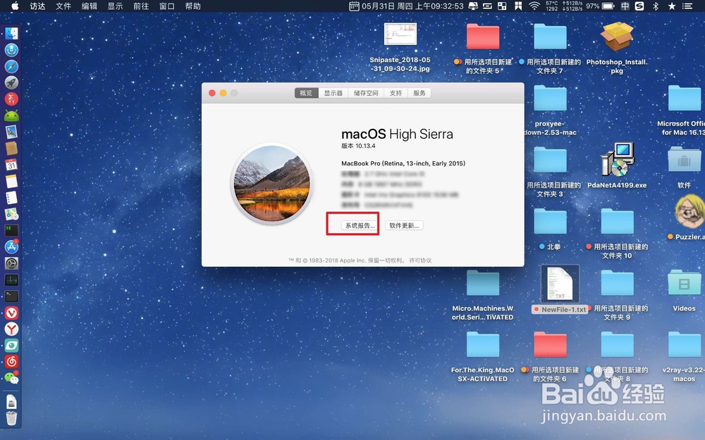Select the 服务 tab

click(x=419, y=92)
